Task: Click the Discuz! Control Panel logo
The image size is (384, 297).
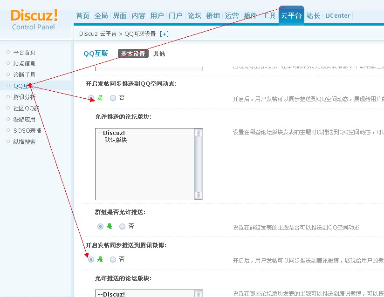Action: 34,20
